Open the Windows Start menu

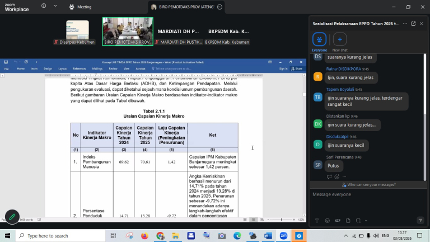(7, 236)
